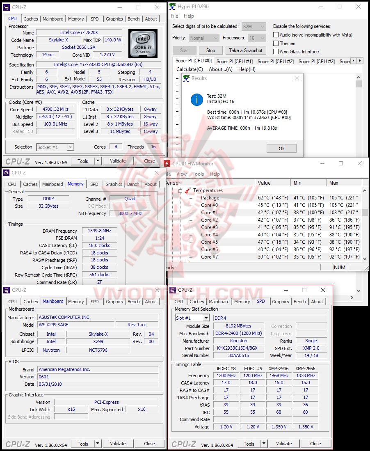Click Take a Snapshot button
Screen dimensions: 370x451
coord(246,50)
